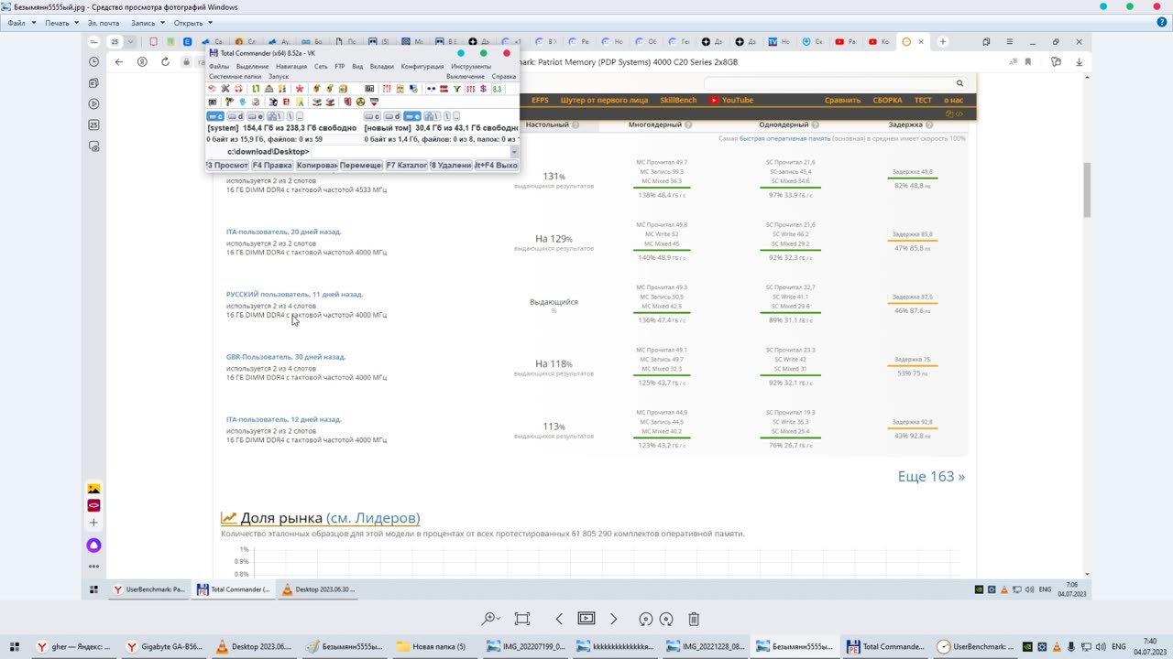Open the Печать dropdown menu
This screenshot has height=659, width=1173.
tap(60, 23)
